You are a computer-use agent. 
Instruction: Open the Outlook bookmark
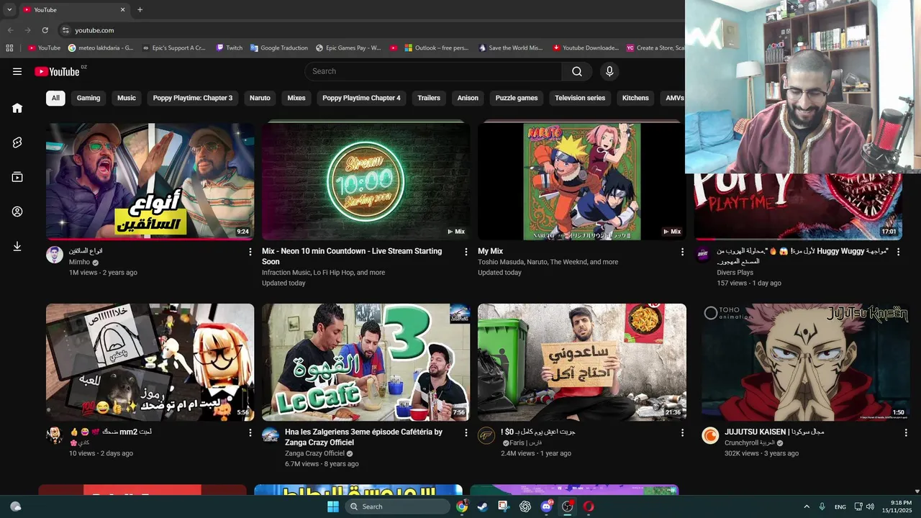click(x=436, y=48)
